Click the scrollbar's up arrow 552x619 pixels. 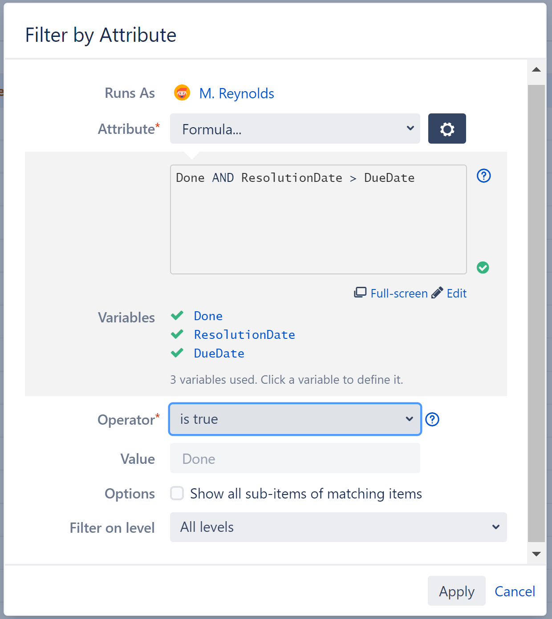(536, 69)
